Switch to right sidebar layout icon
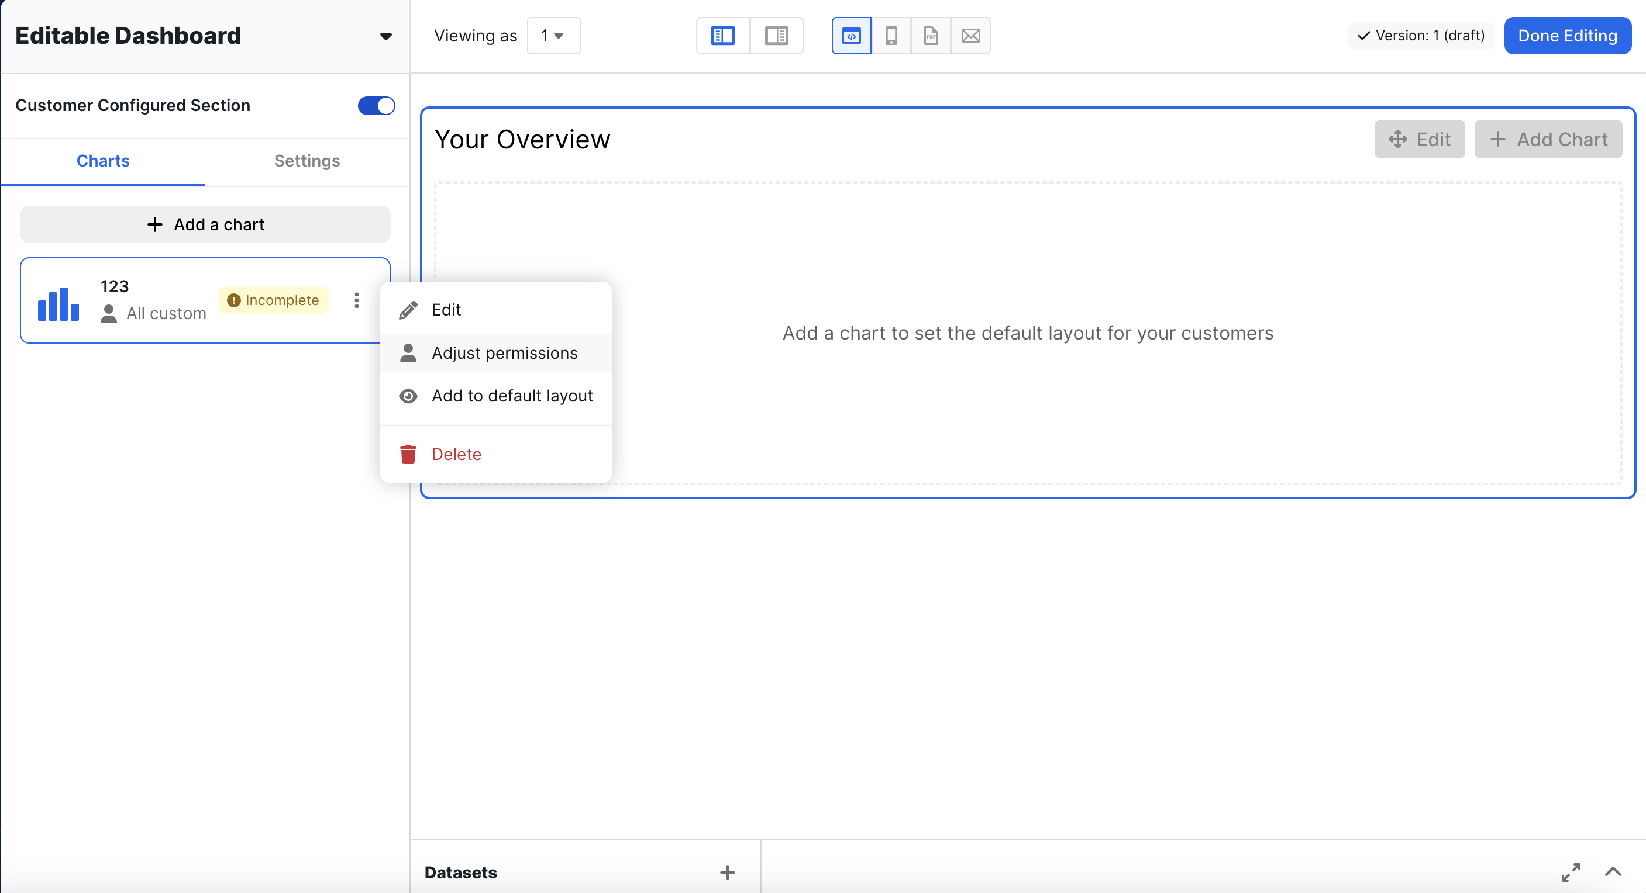 click(x=776, y=36)
